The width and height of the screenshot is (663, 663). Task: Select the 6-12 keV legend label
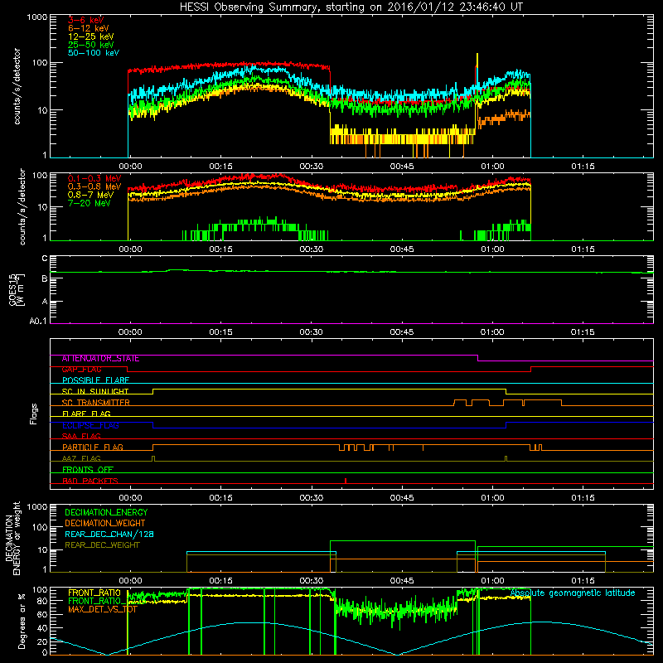tap(89, 28)
